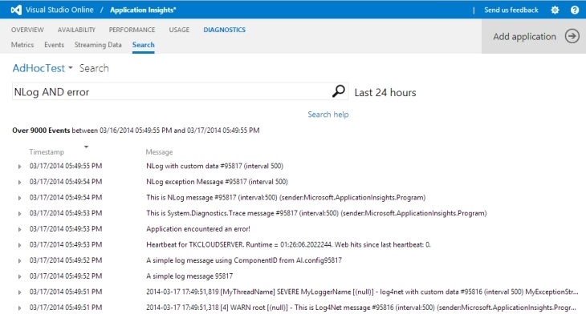Screen dimensions: 586x314
Task: Select 'NLog with custom data #95817' message
Action: [x=214, y=166]
